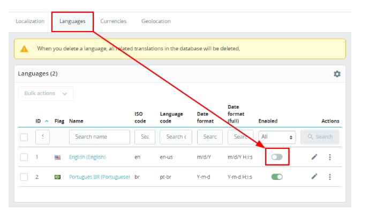
Task: Expand the Bulk actions dropdown
Action: coord(46,93)
